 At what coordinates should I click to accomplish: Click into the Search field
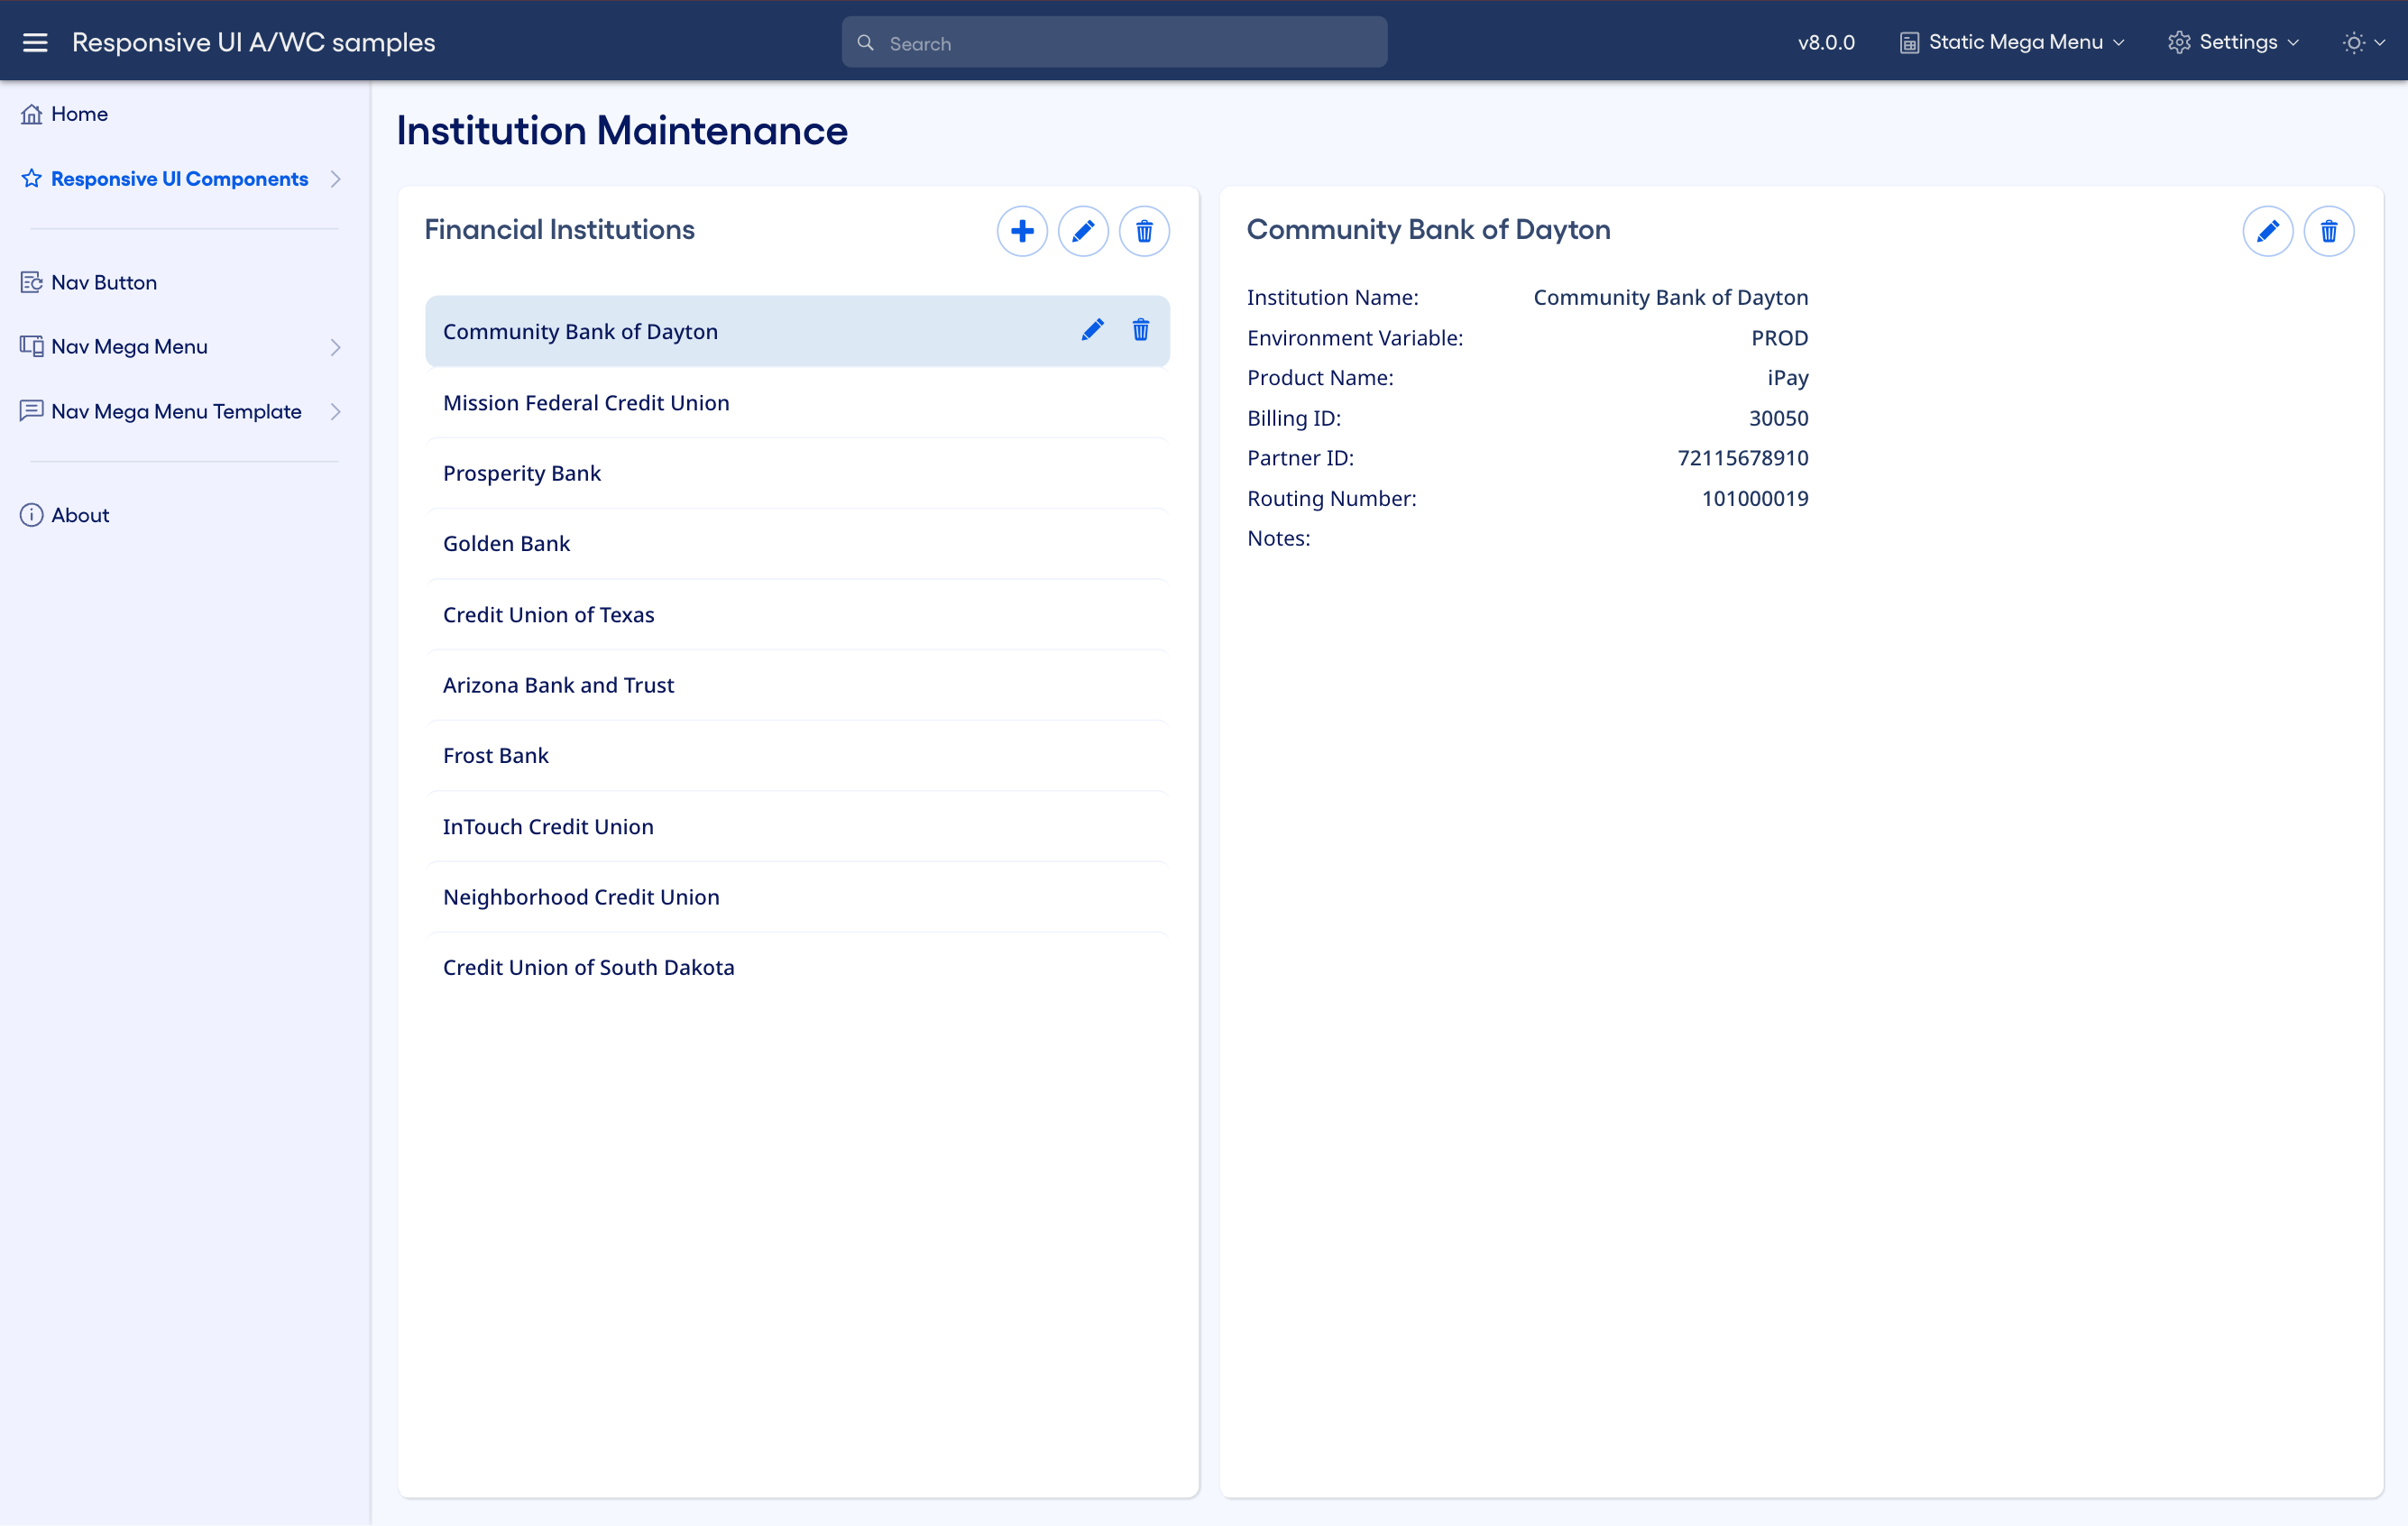[x=1114, y=43]
